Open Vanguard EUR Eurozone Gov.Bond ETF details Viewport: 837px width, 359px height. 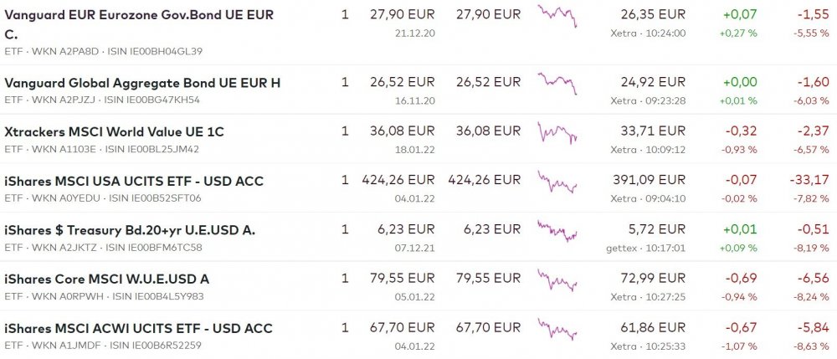(x=139, y=15)
